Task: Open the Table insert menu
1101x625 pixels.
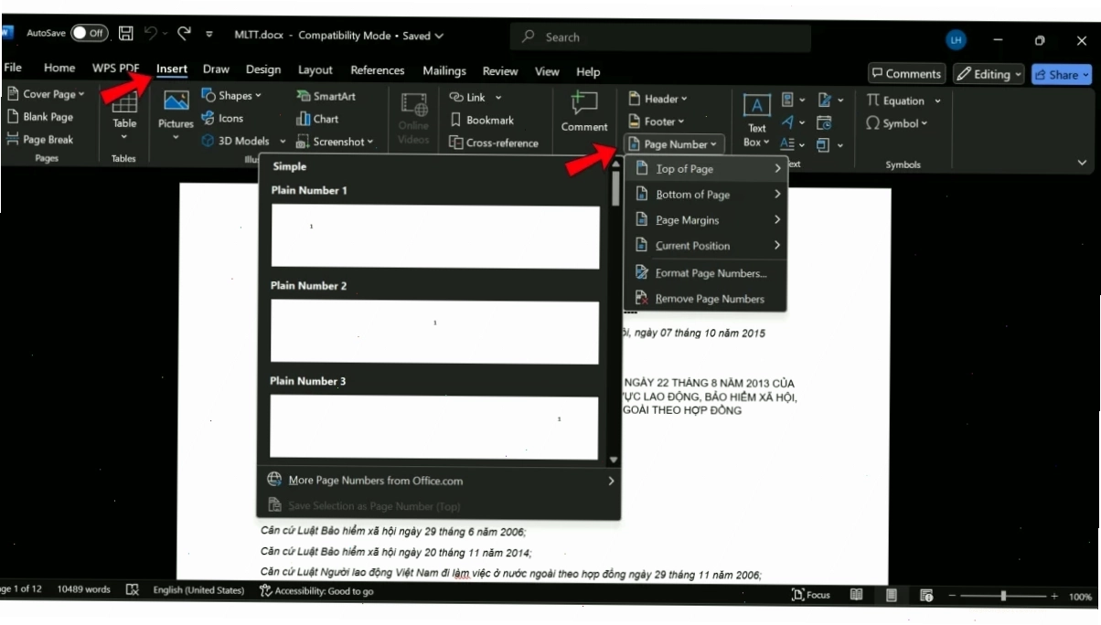Action: pyautogui.click(x=124, y=117)
